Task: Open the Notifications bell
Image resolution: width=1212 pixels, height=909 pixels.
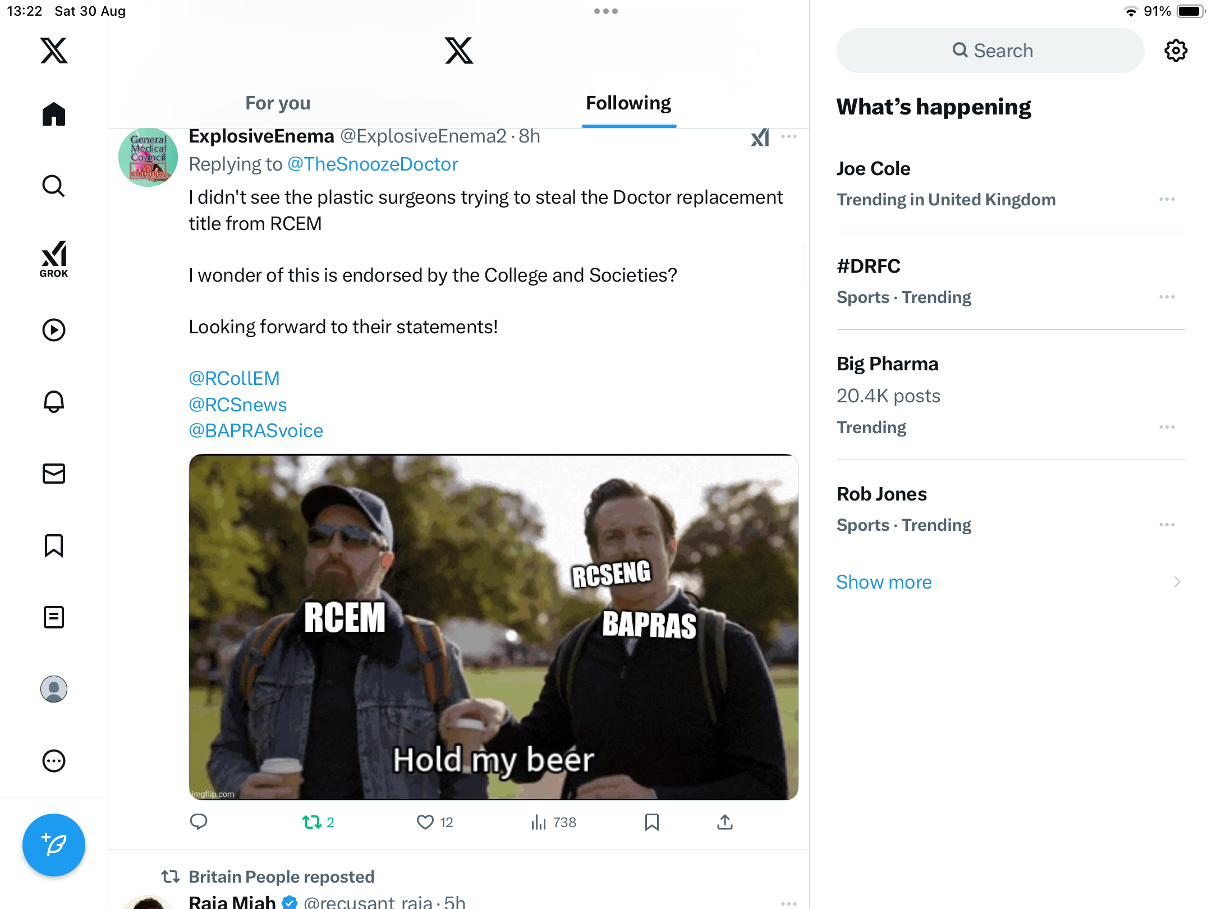Action: pyautogui.click(x=54, y=402)
